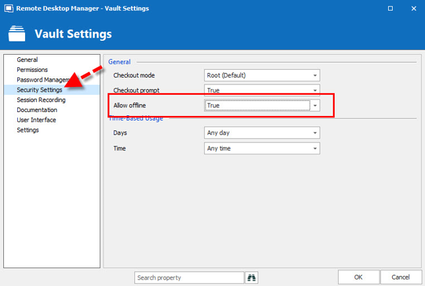
Task: Click the Remote Desktop Manager title bar icon
Action: (8, 8)
